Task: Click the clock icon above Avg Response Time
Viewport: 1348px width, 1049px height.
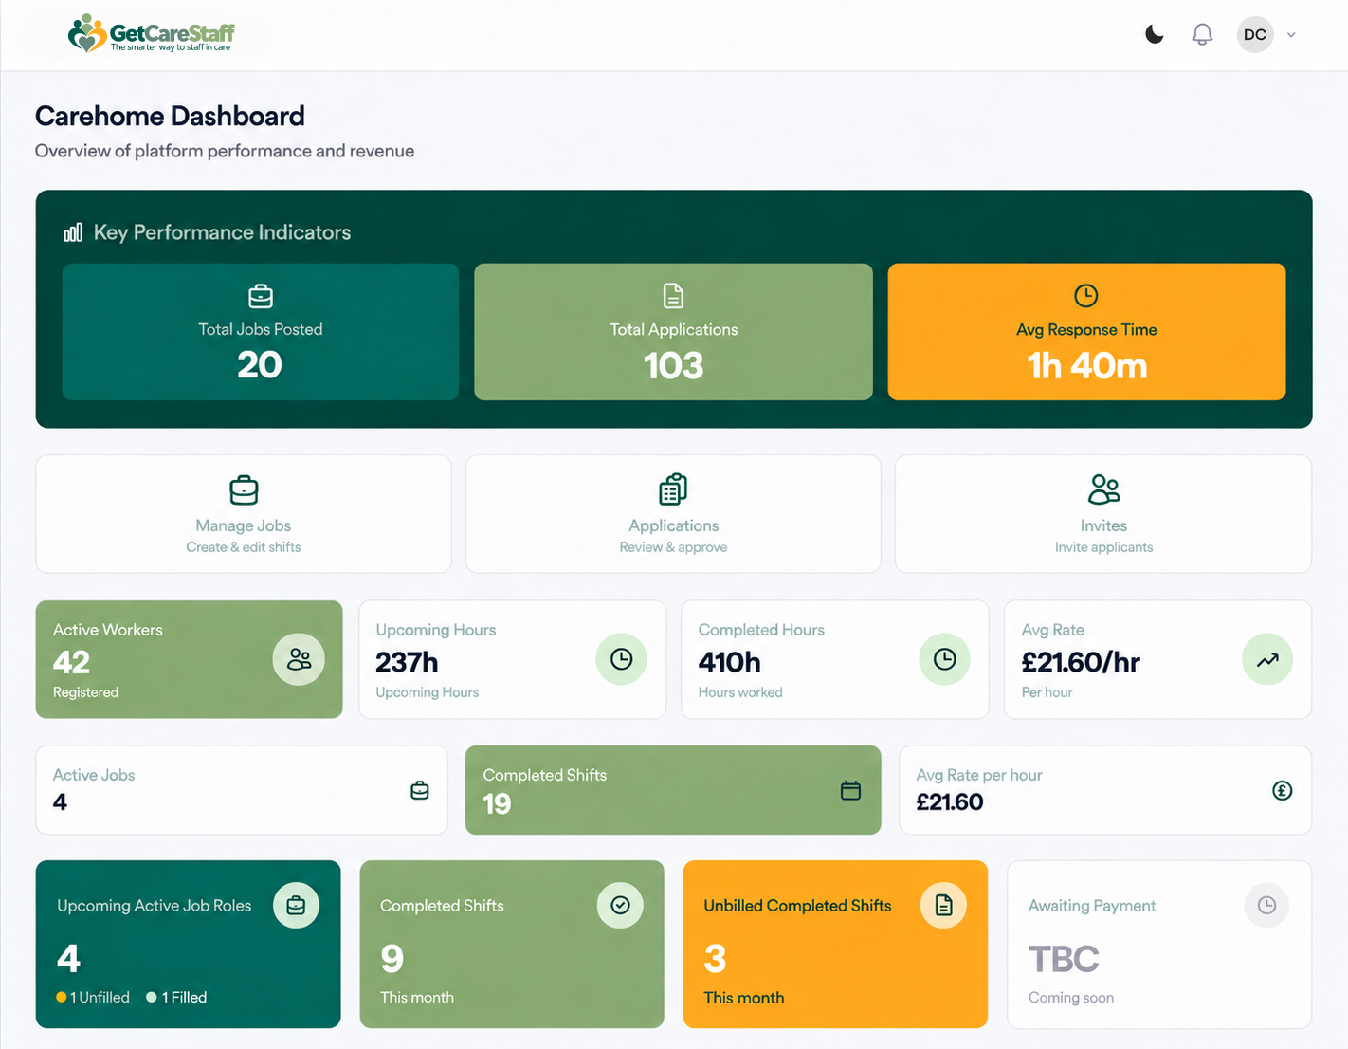Action: (1086, 296)
